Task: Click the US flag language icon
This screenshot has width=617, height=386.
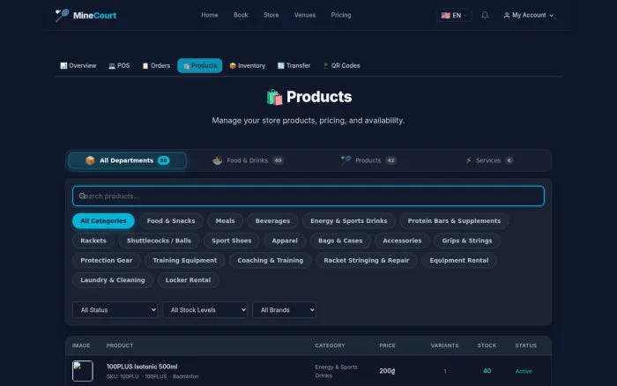Action: click(x=445, y=15)
